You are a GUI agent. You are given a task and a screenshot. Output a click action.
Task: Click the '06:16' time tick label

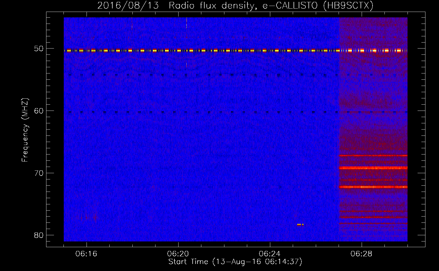tap(86, 254)
